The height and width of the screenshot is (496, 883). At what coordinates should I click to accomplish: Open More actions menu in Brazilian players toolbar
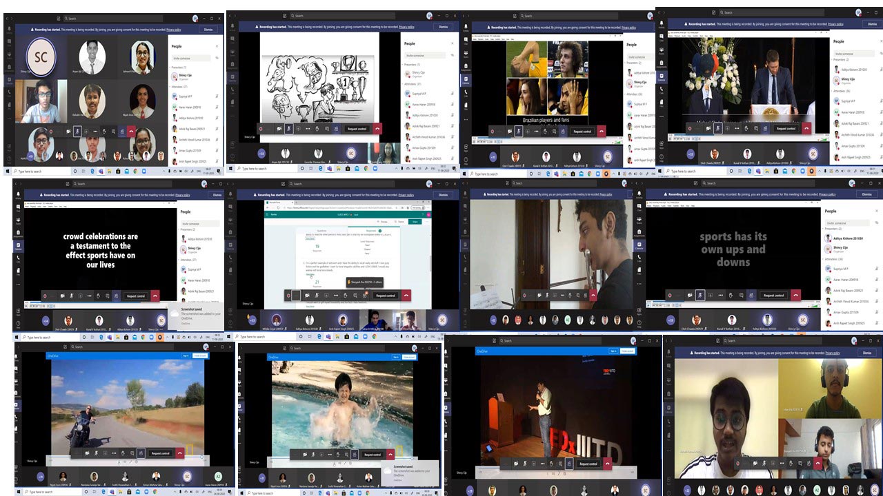tap(536, 131)
